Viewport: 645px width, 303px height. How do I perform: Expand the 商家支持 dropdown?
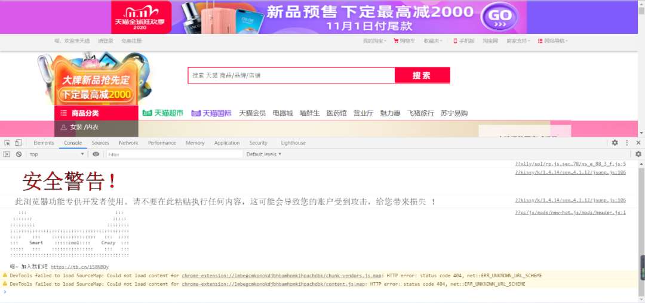[518, 41]
